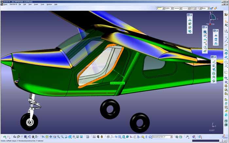Open the Tools menu
This screenshot has height=143, width=229.
[x=43, y=5]
